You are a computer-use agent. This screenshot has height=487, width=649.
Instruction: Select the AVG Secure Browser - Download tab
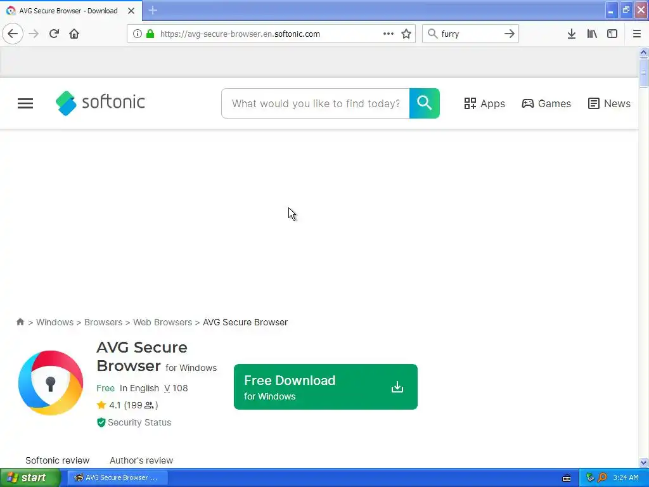click(x=71, y=11)
